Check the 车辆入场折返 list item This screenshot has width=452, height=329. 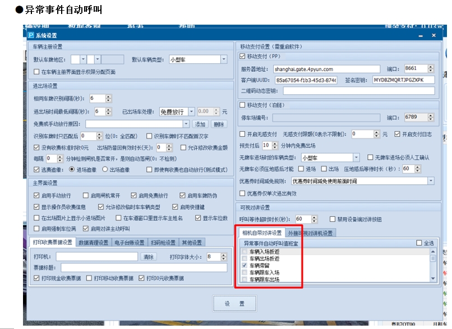click(244, 252)
